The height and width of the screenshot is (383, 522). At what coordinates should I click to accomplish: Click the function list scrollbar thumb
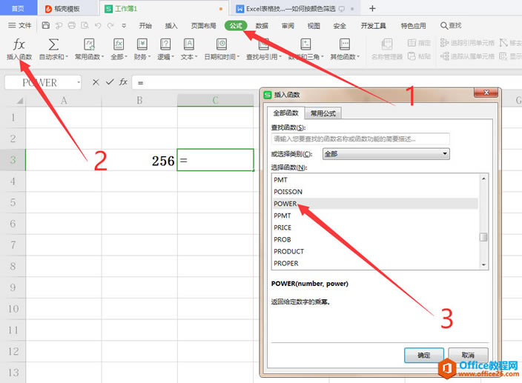[x=483, y=237]
